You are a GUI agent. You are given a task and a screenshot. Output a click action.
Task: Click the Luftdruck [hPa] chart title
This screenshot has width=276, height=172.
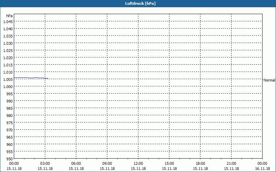click(140, 3)
